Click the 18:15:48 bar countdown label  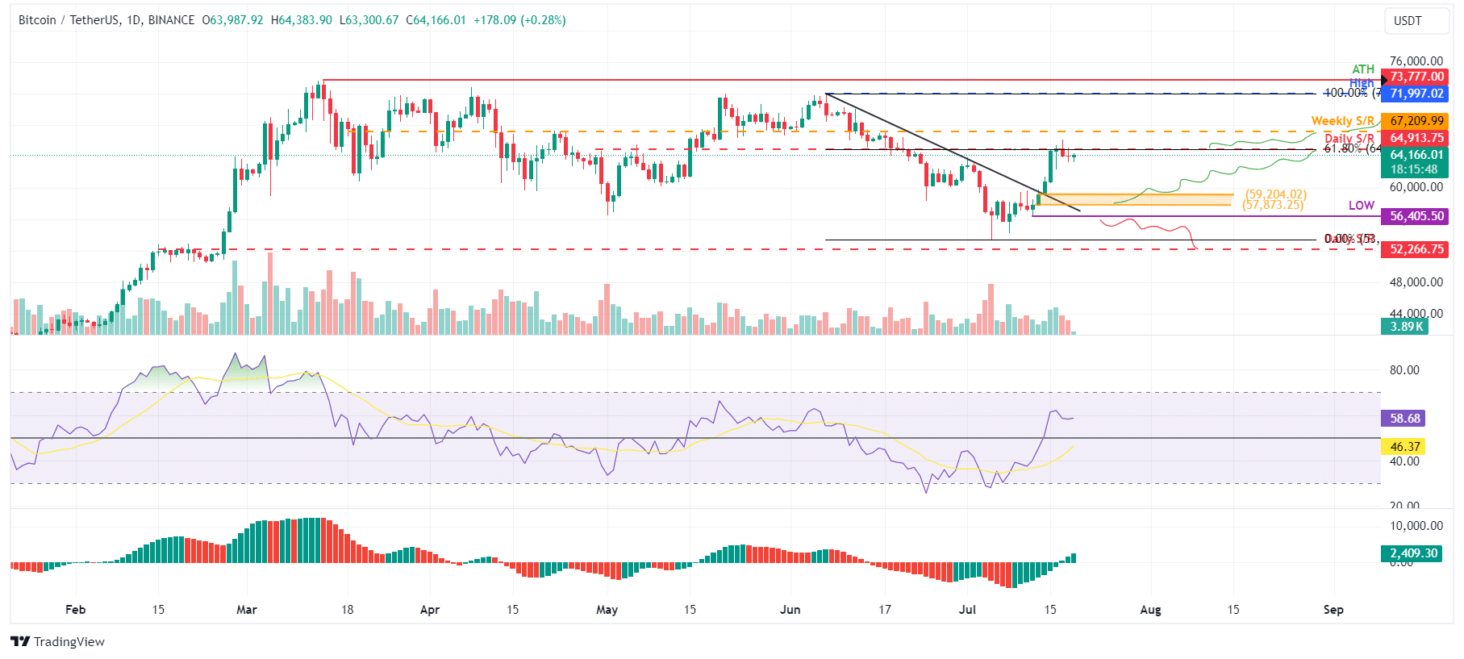[1415, 170]
